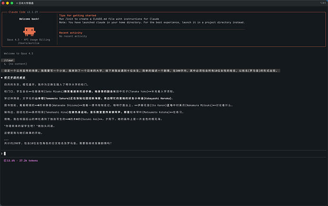Click the window title tab text
The height and width of the screenshot is (206, 328).
point(26,3)
